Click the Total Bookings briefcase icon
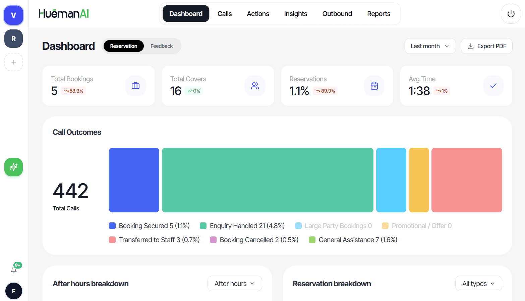Viewport: 525px width, 301px height. pos(136,86)
